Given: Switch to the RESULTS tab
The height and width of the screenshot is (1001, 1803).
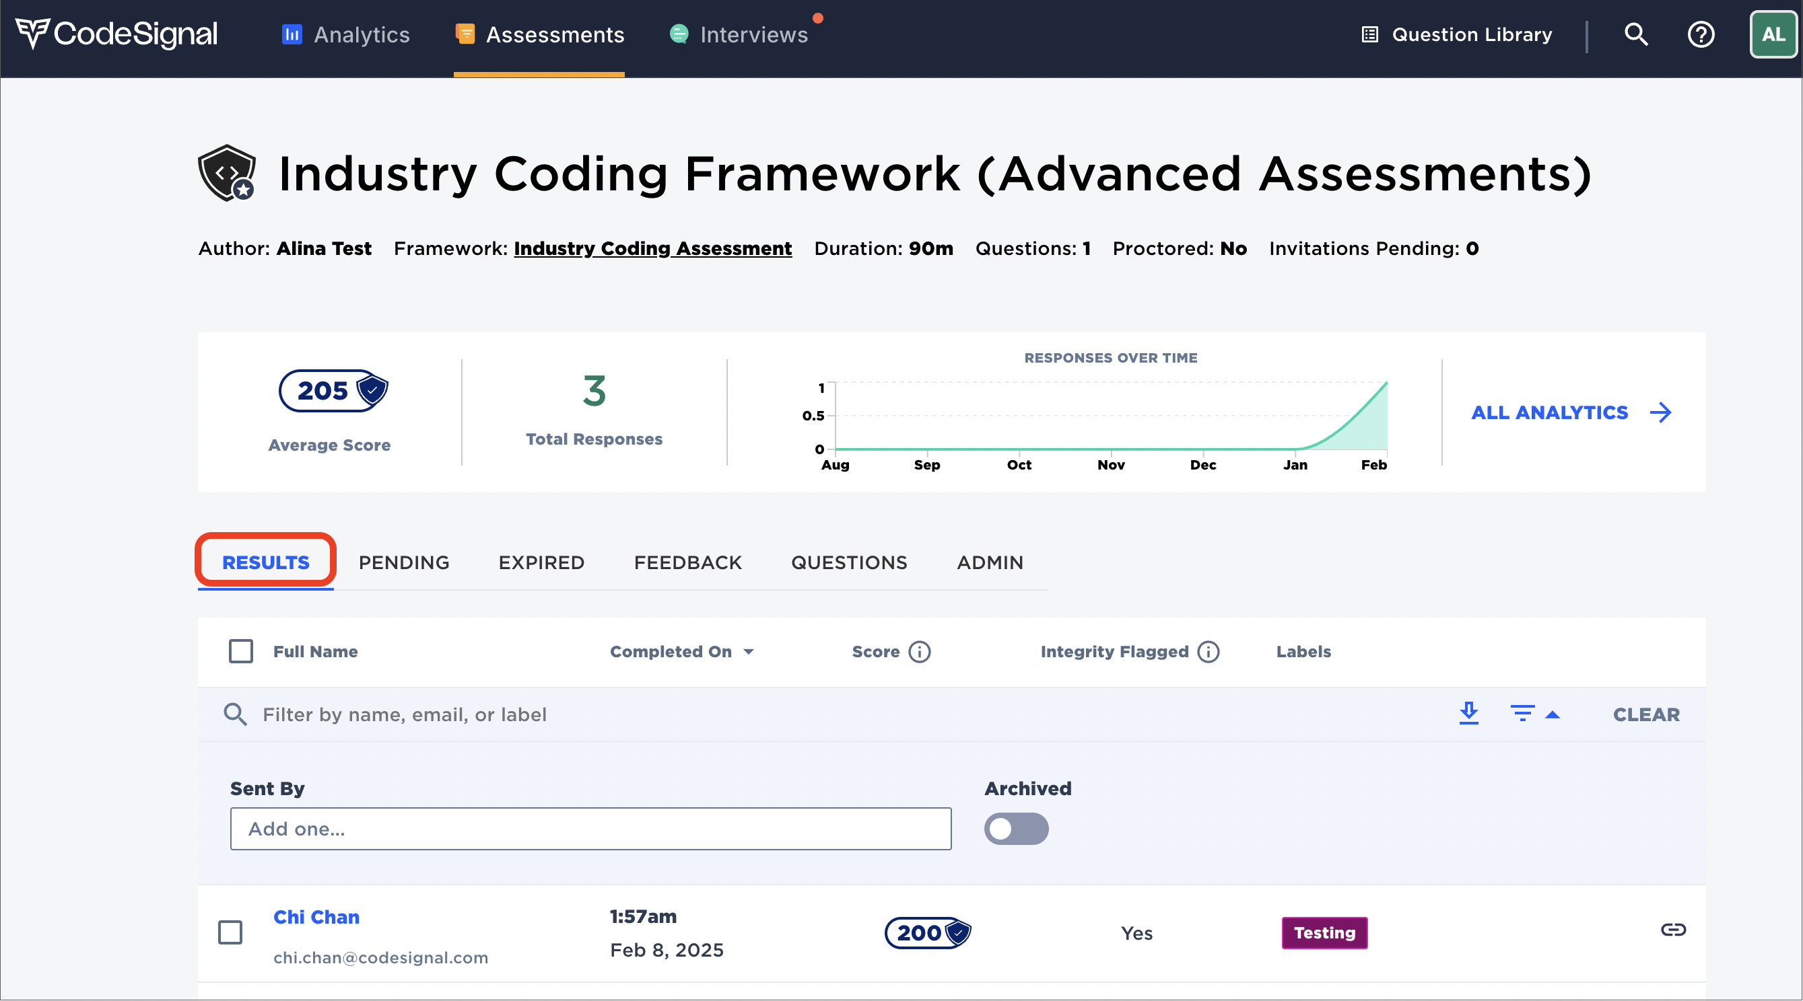Looking at the screenshot, I should tap(265, 562).
